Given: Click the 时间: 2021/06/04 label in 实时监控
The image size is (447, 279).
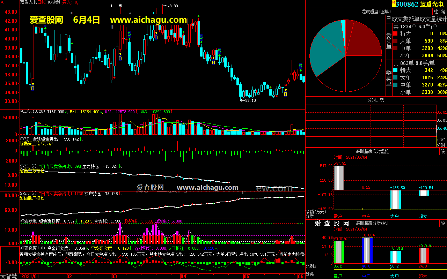Looking at the screenshot, I should (x=350, y=158).
